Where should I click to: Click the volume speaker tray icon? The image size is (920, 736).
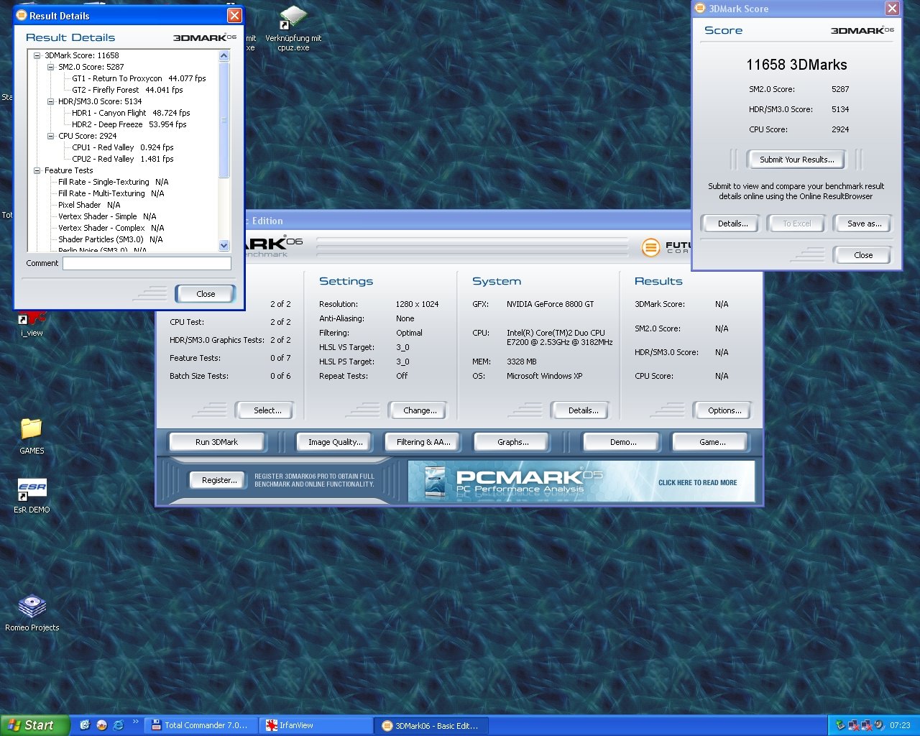pos(880,725)
